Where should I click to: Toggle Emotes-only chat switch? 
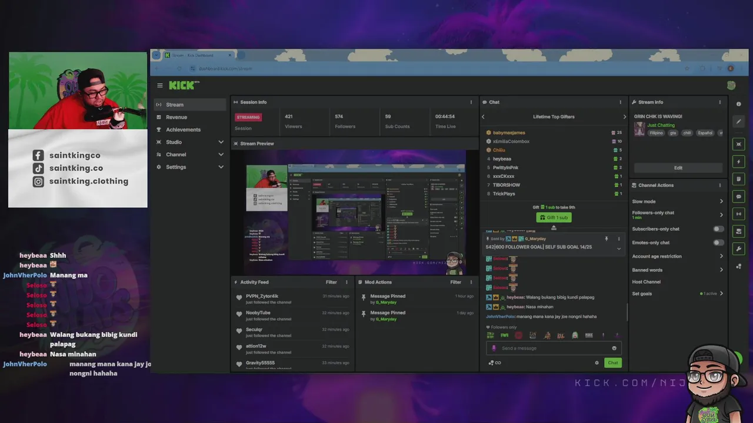click(718, 243)
